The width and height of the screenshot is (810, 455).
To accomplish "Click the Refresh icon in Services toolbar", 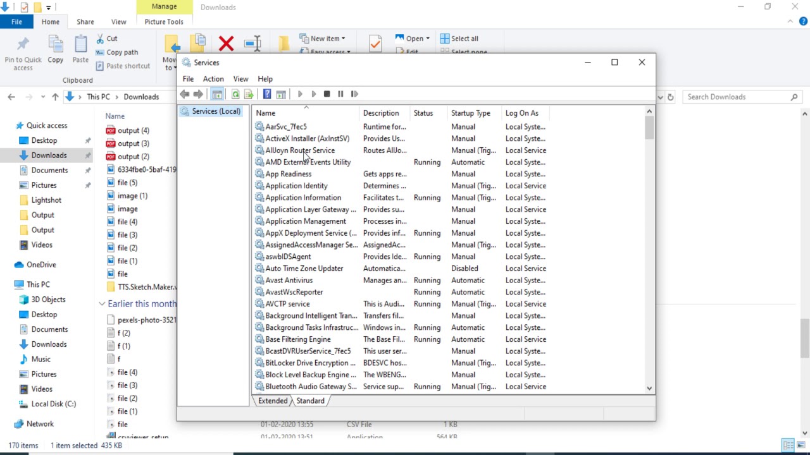I will (235, 94).
